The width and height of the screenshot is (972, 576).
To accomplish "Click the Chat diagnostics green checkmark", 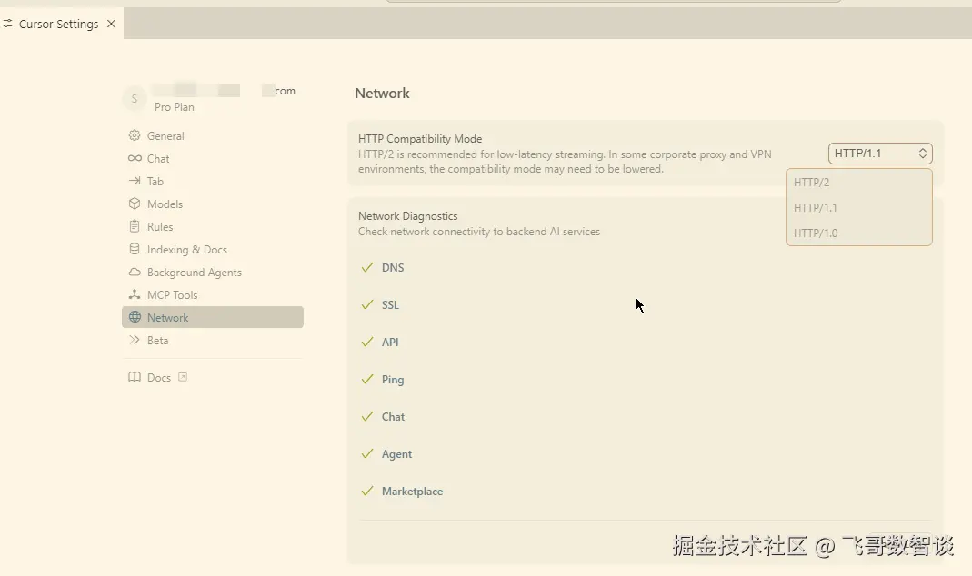I will (367, 416).
